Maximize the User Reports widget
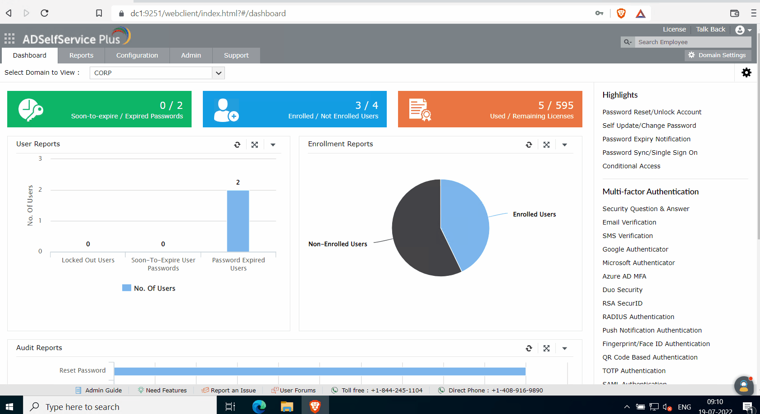This screenshot has width=760, height=414. pyautogui.click(x=255, y=144)
